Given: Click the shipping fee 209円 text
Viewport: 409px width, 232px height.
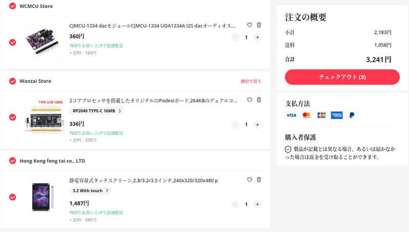Looking at the screenshot, I should (83, 140).
